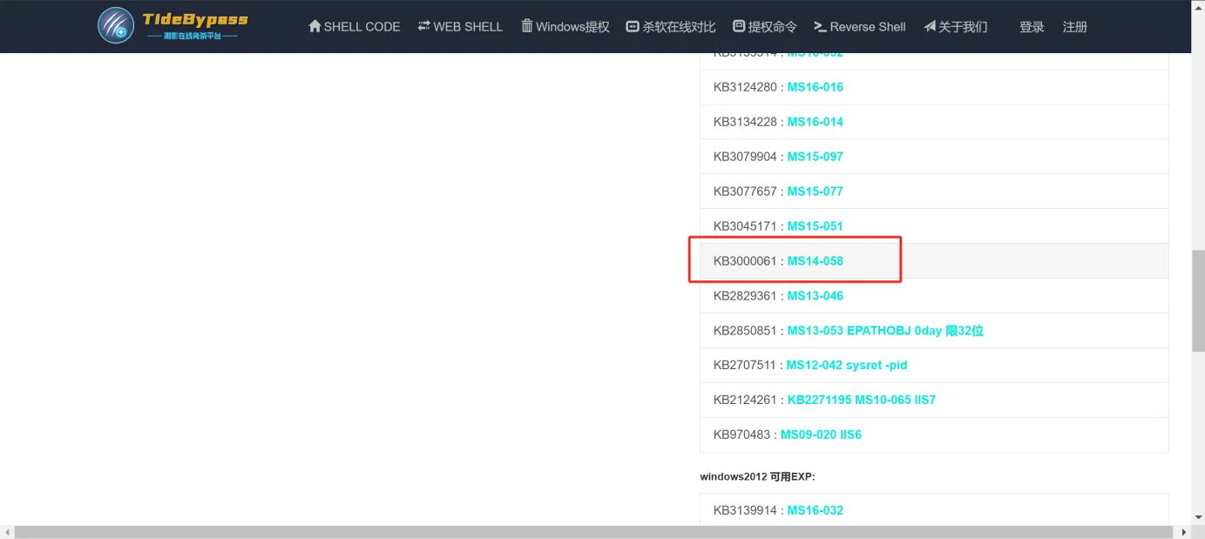Screen dimensions: 1205x539
Task: Click the trash icon beside Windows提权
Action: pyautogui.click(x=526, y=26)
